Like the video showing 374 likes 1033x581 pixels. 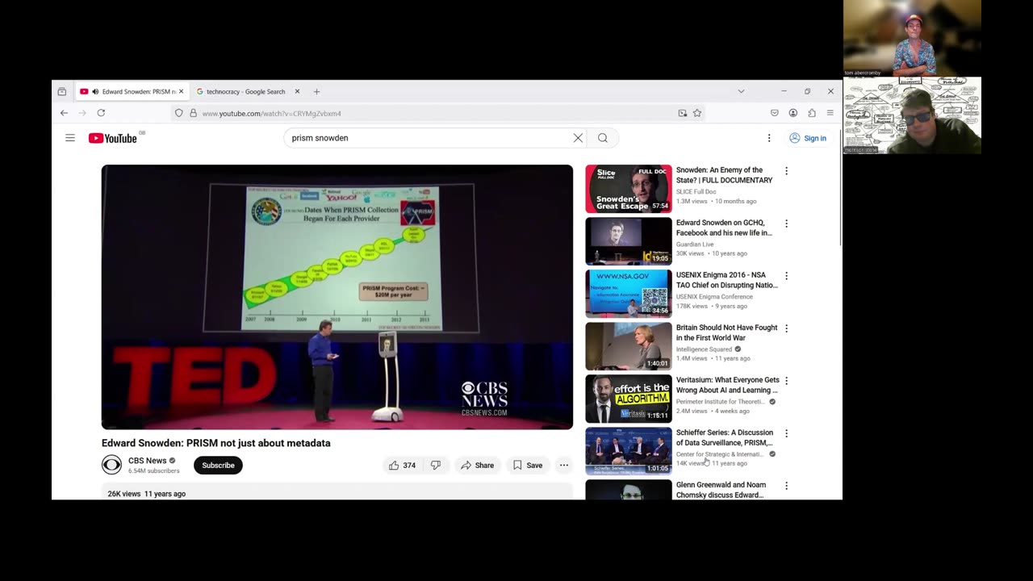click(402, 465)
